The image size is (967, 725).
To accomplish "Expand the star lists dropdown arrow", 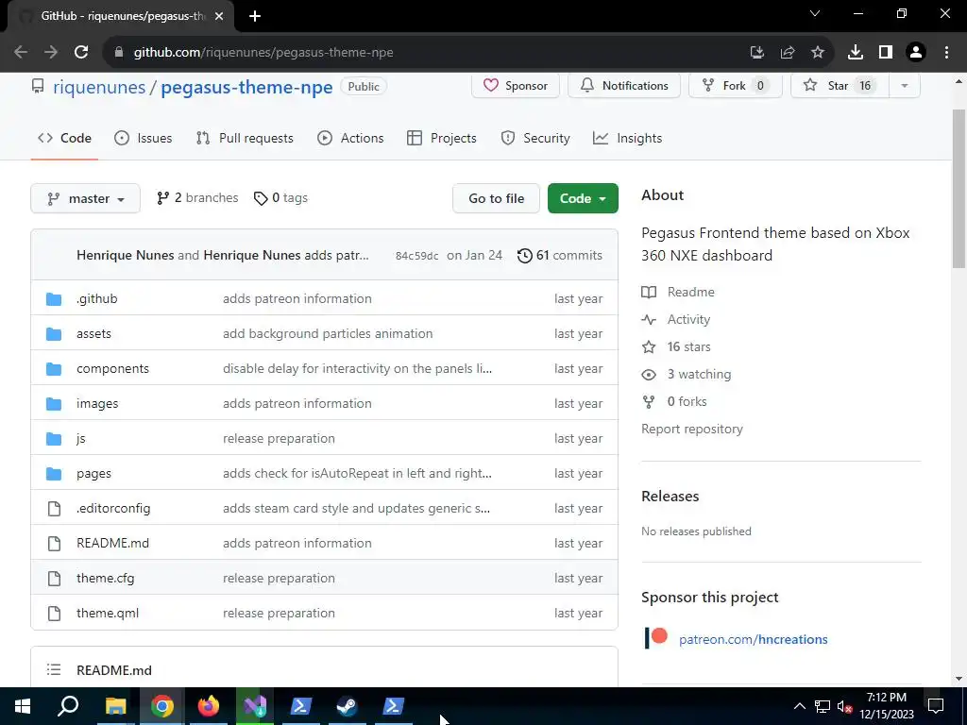I will point(905,86).
